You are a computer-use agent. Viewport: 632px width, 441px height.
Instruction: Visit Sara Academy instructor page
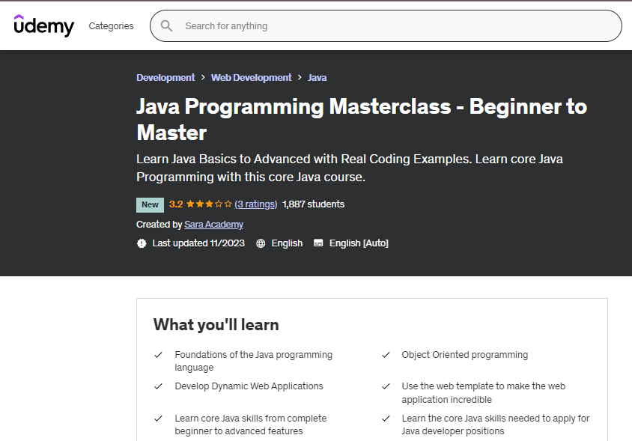pos(213,225)
